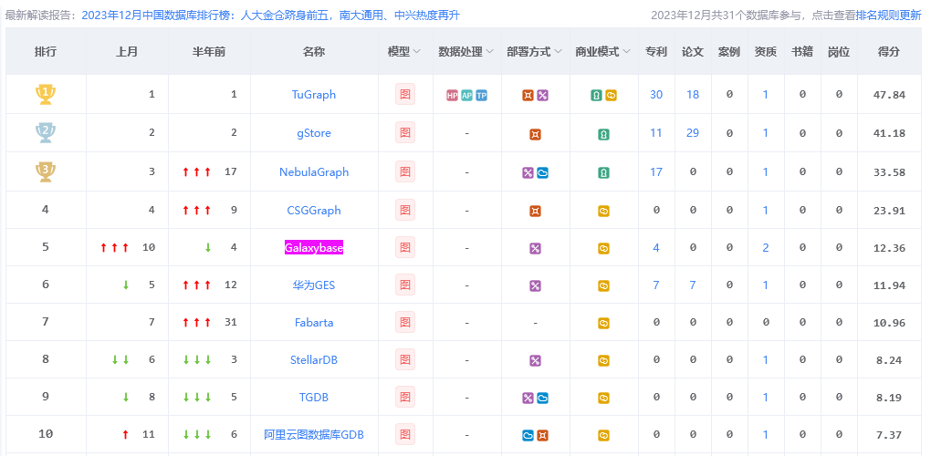Click the 岗位 column header
Image resolution: width=931 pixels, height=456 pixels.
[839, 52]
